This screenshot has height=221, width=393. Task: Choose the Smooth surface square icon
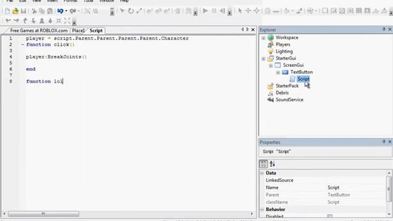coord(325,11)
